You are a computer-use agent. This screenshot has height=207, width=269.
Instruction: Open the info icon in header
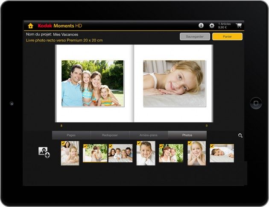click(201, 26)
